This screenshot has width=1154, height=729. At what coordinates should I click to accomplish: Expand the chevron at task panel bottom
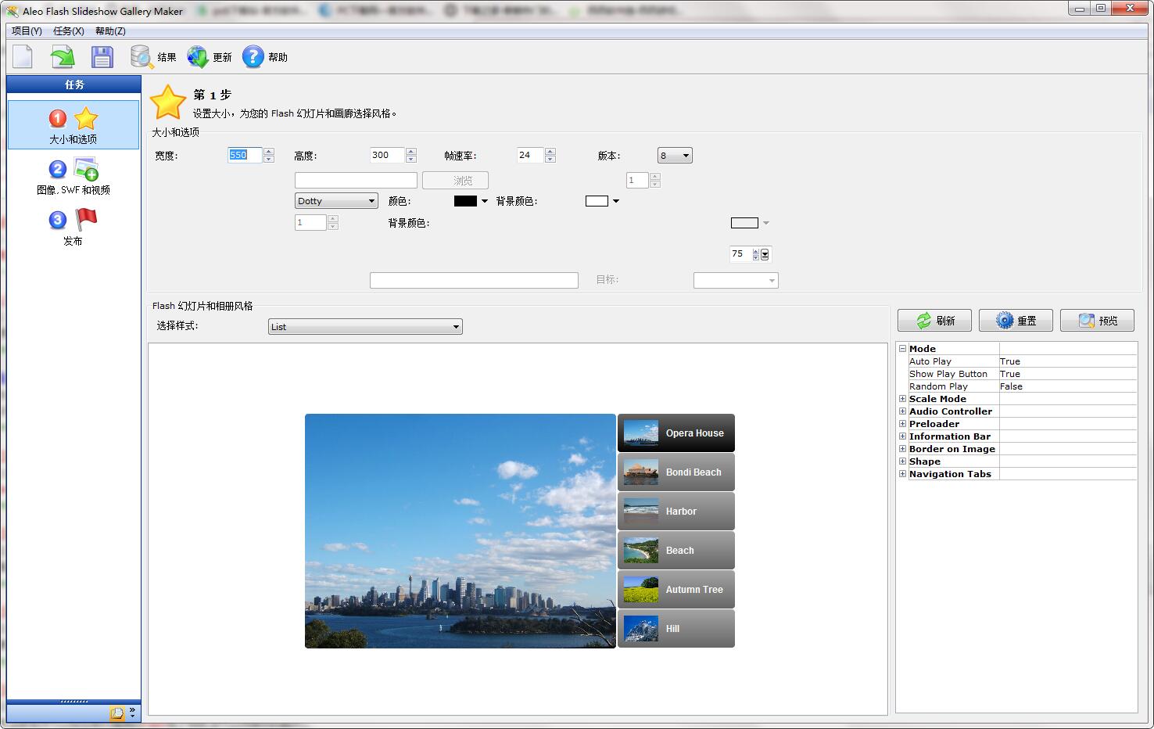pos(132,713)
